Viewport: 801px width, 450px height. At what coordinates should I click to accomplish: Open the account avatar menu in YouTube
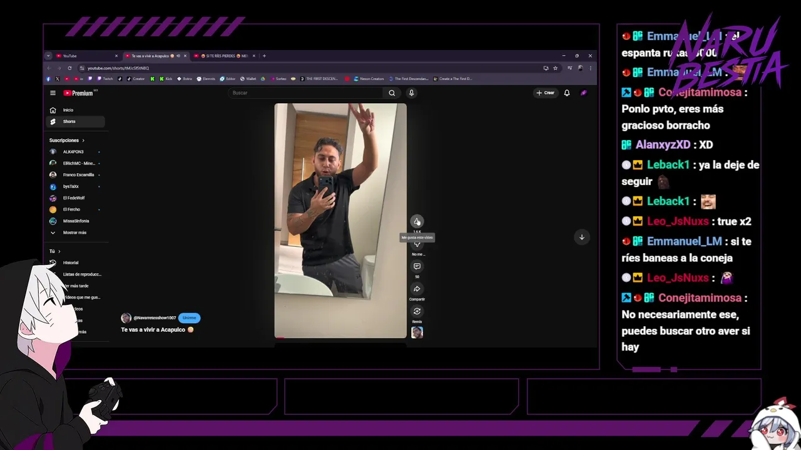[584, 93]
